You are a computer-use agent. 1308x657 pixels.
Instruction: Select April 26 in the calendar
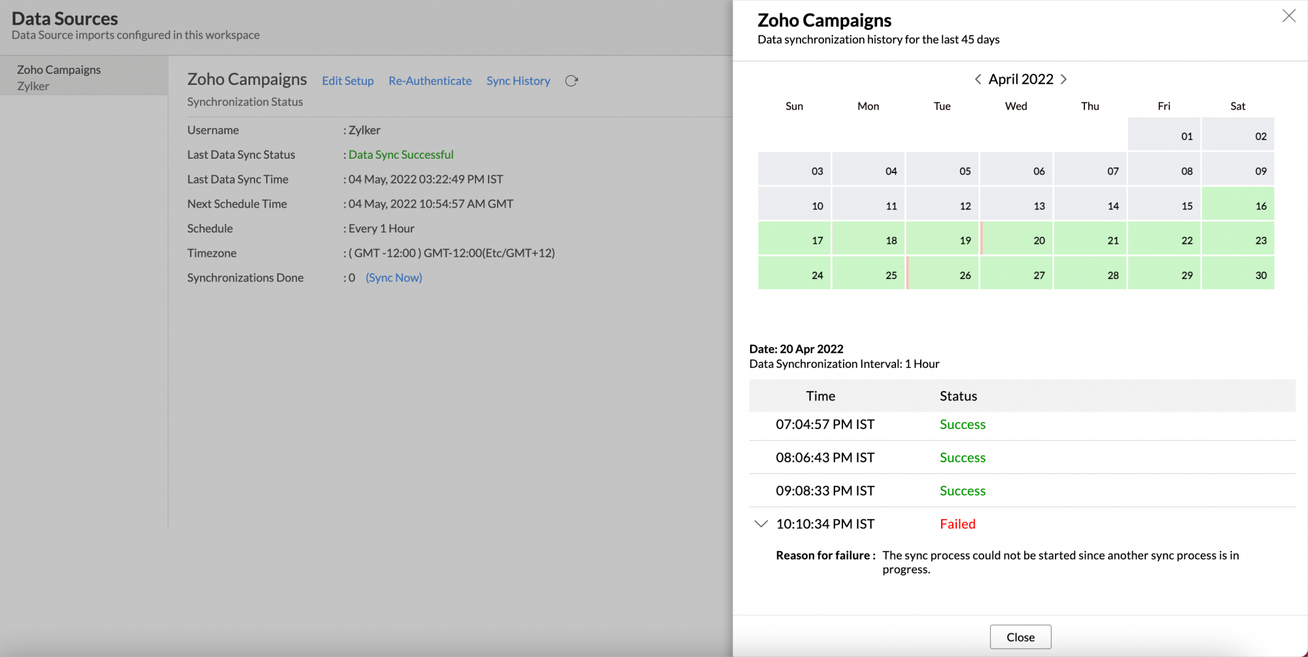(x=942, y=274)
